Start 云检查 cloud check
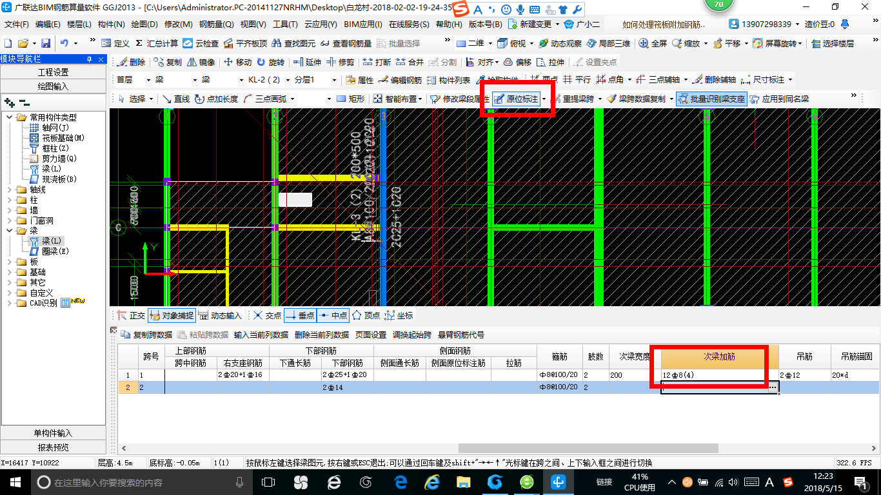This screenshot has height=495, width=881. [x=201, y=43]
